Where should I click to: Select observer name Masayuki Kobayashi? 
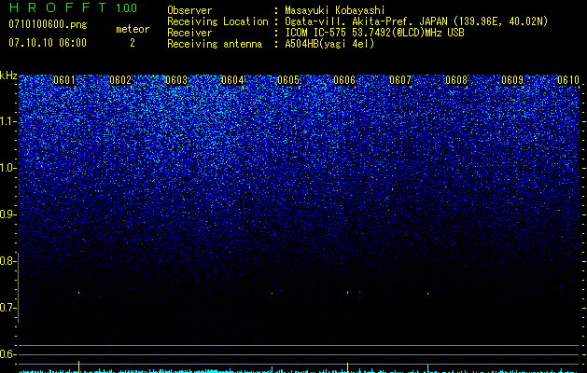pos(335,10)
